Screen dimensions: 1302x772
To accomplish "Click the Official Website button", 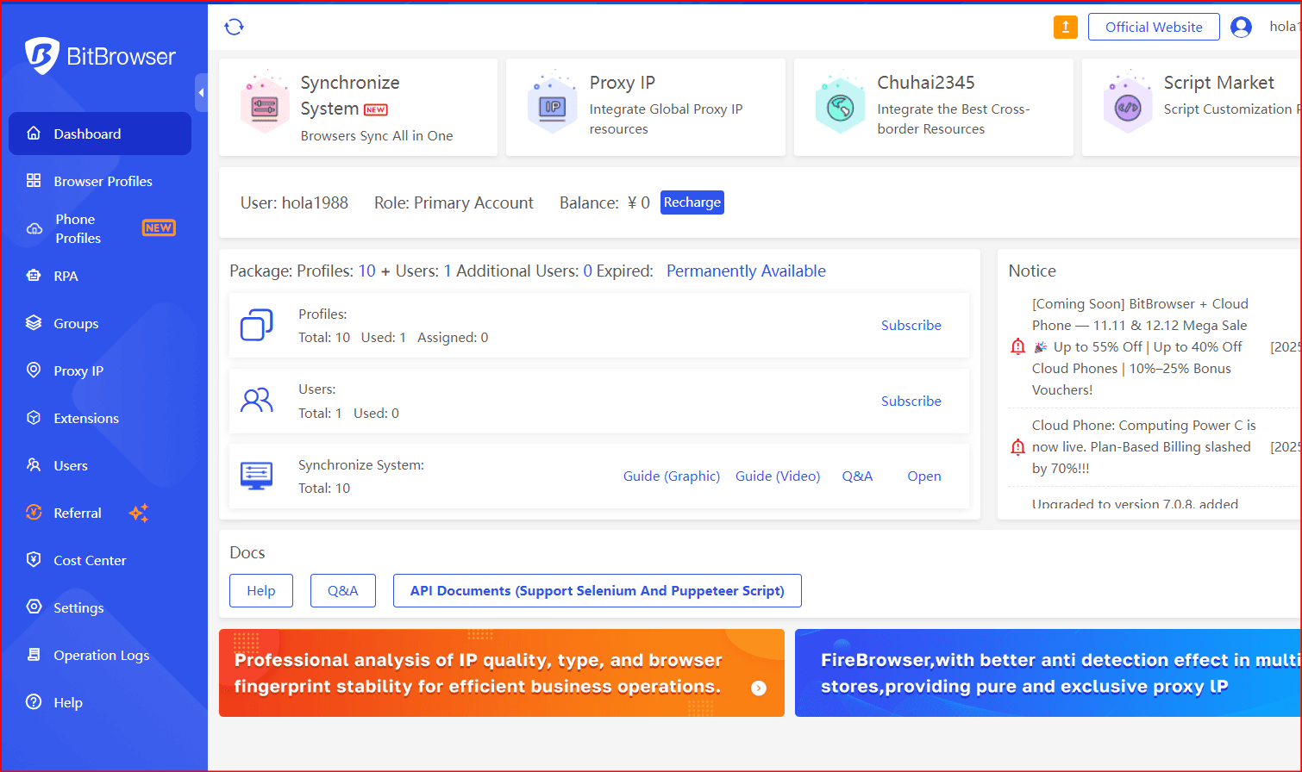I will pyautogui.click(x=1153, y=27).
